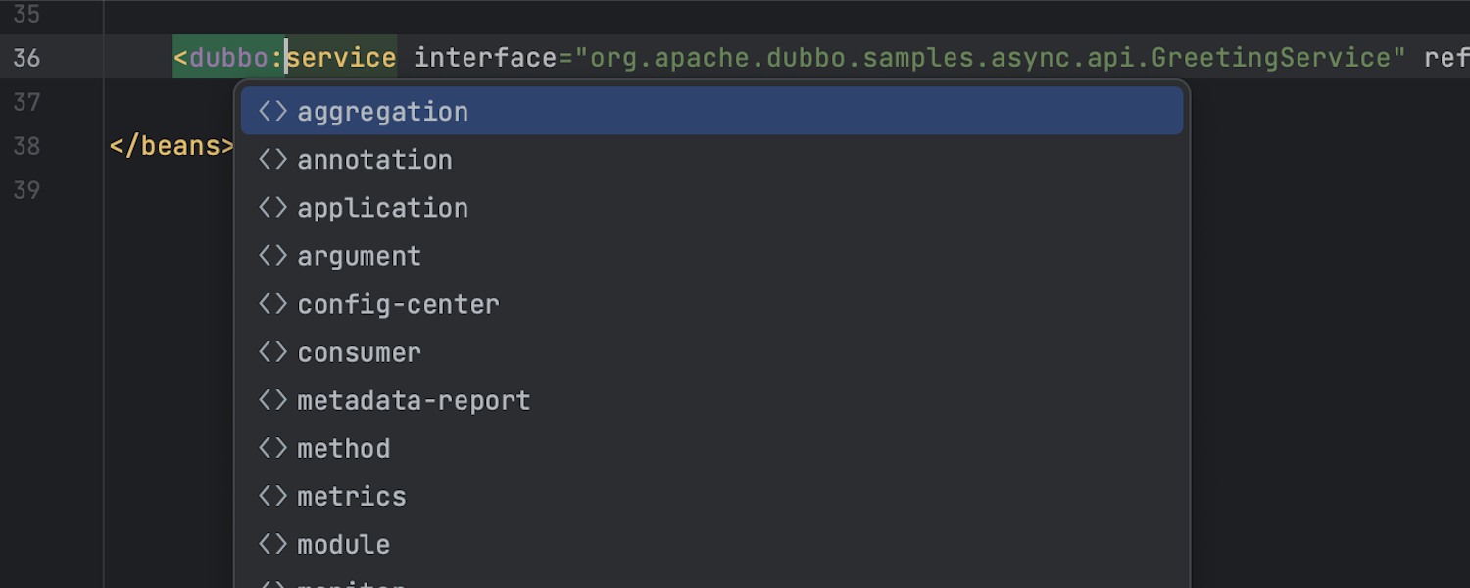Pick method from the suggestion list
Screen dimensions: 1470x588
tap(343, 448)
